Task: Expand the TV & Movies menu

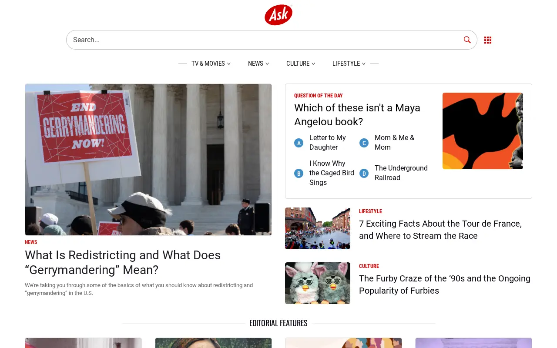Action: coord(211,64)
